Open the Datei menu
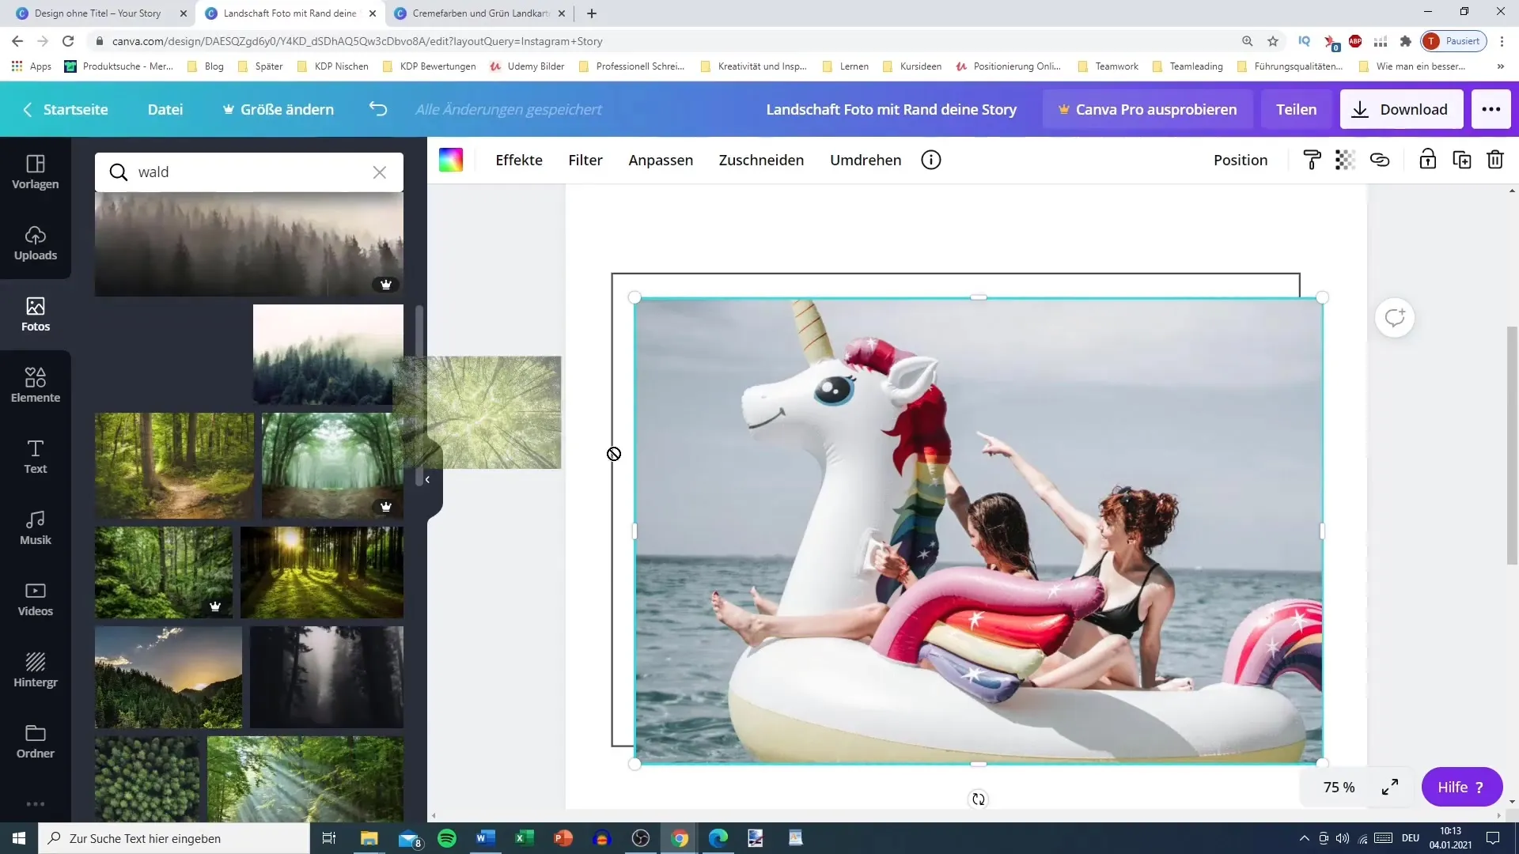The width and height of the screenshot is (1519, 854). (165, 109)
